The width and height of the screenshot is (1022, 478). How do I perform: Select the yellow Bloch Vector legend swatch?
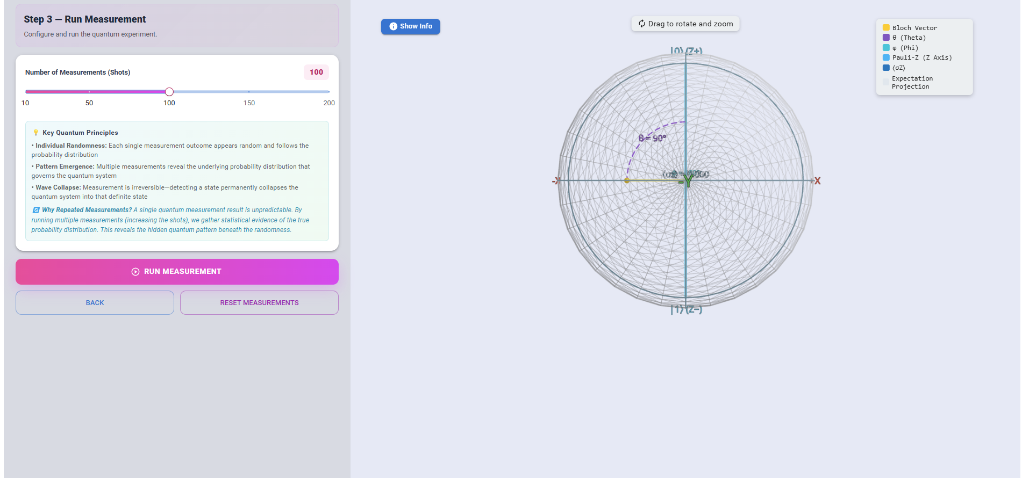(x=886, y=28)
